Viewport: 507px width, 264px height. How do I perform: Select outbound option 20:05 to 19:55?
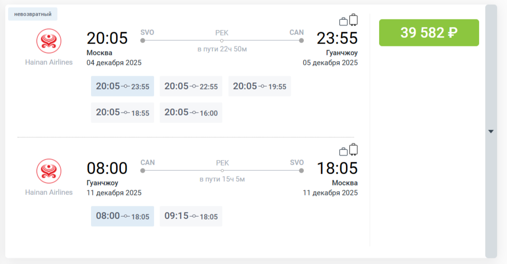click(x=260, y=86)
